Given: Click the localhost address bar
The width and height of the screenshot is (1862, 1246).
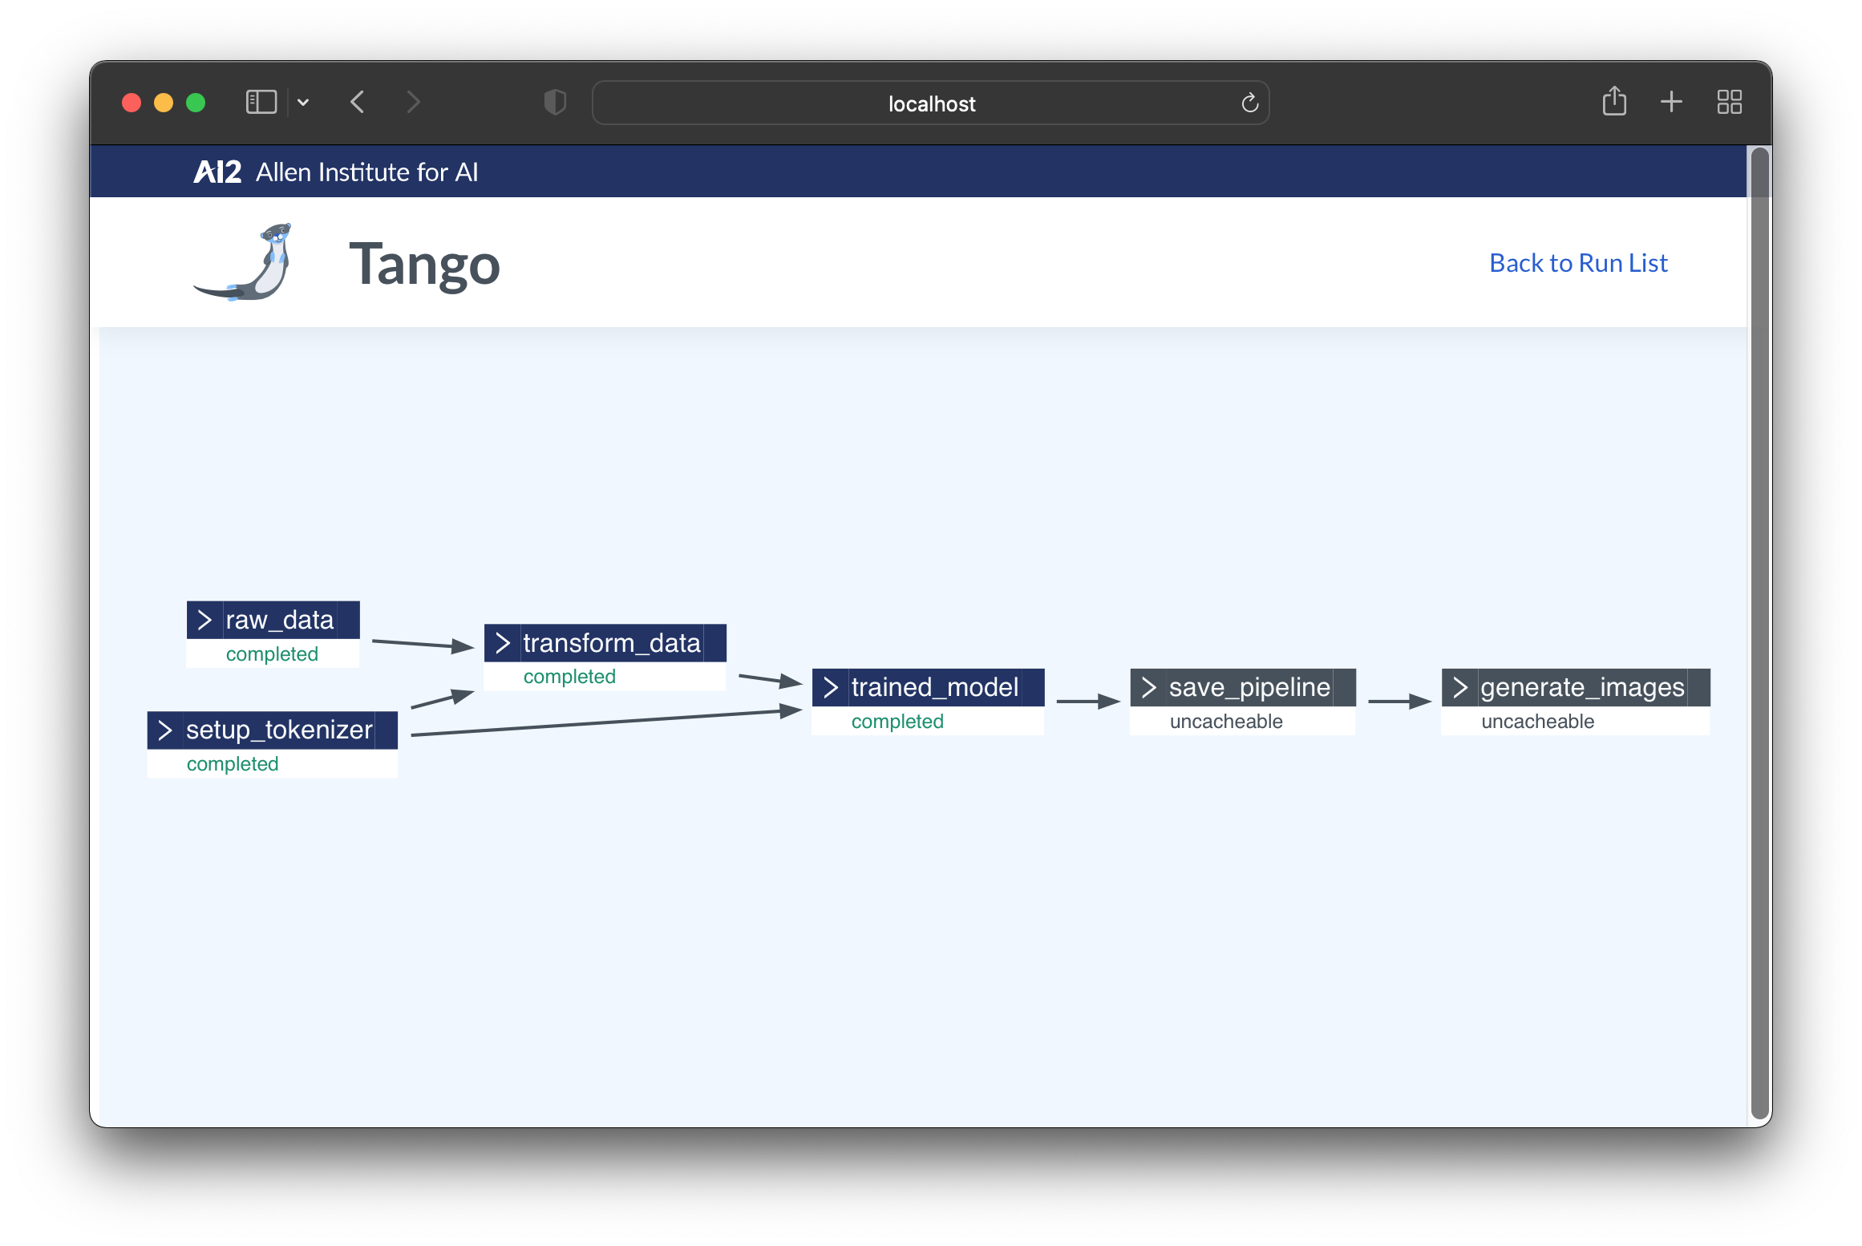Looking at the screenshot, I should tap(930, 103).
